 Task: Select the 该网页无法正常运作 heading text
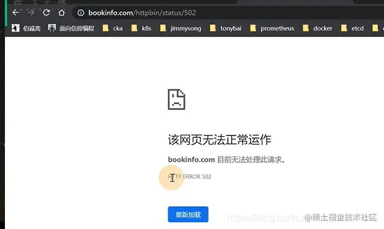click(x=220, y=140)
